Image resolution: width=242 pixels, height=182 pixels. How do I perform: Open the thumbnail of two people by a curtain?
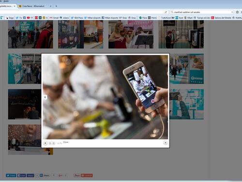pos(181,34)
